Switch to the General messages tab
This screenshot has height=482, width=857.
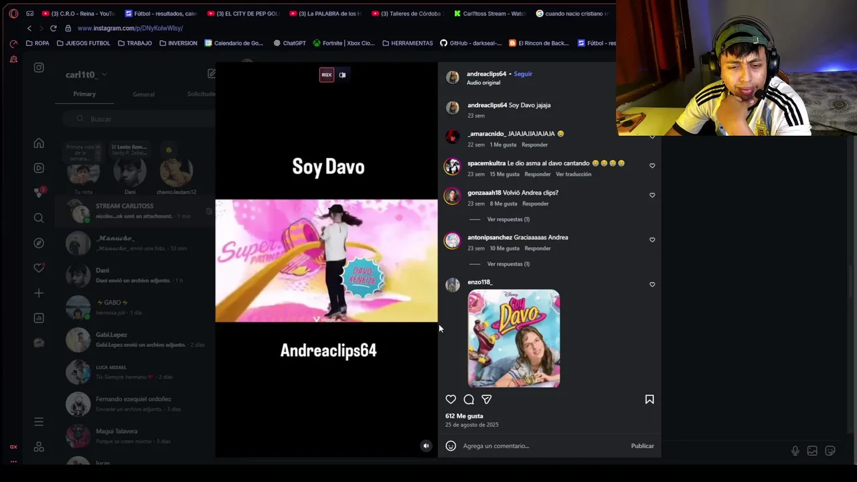(x=143, y=94)
